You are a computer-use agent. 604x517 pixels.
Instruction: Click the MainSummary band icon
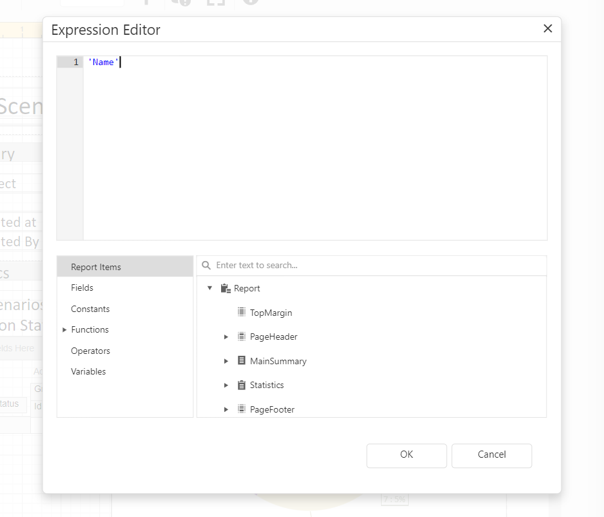point(242,361)
